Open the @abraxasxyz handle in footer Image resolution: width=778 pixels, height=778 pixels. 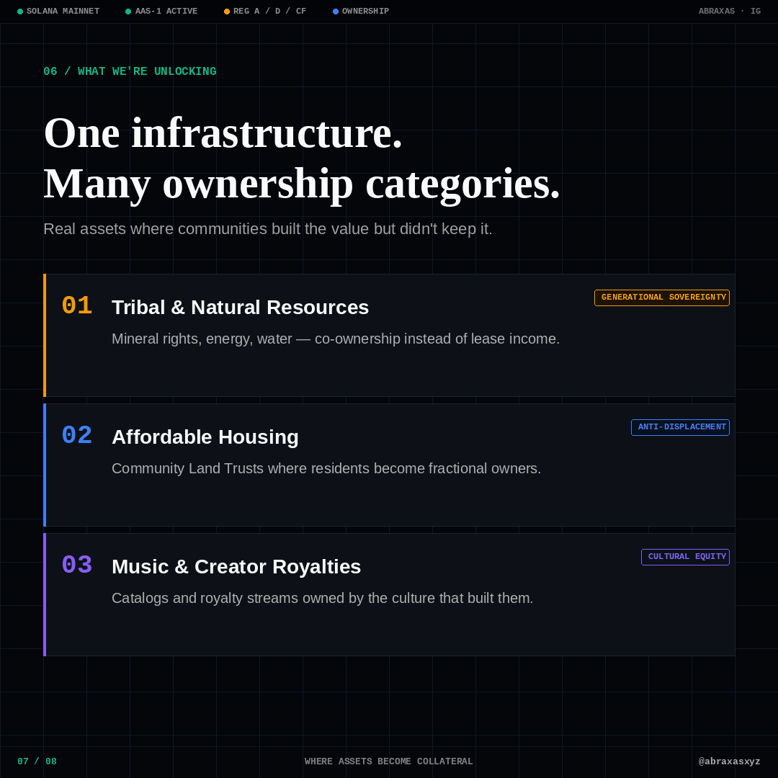click(729, 761)
